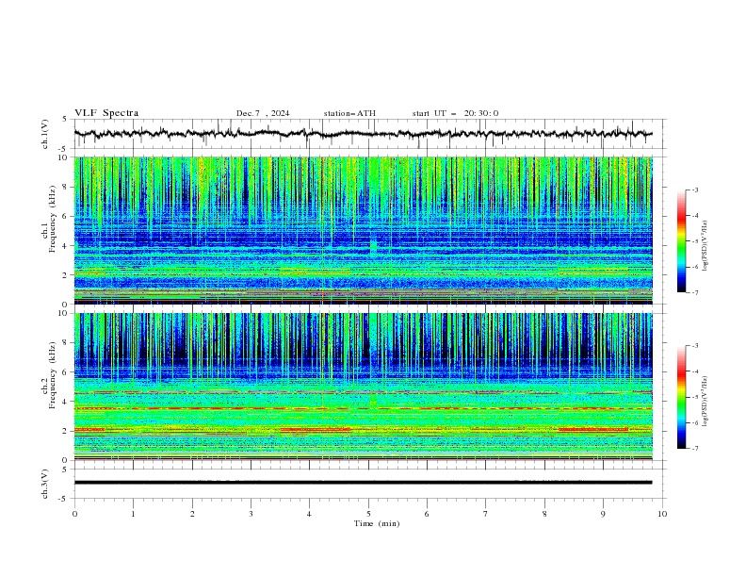Click time axis tick label '0'

(74, 514)
